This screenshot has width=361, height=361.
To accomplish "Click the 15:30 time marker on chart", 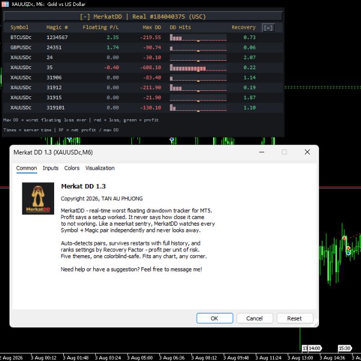I will (x=345, y=348).
